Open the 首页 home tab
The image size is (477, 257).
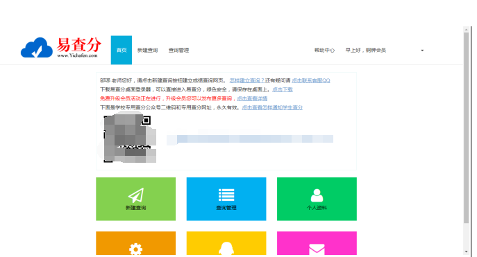click(121, 50)
